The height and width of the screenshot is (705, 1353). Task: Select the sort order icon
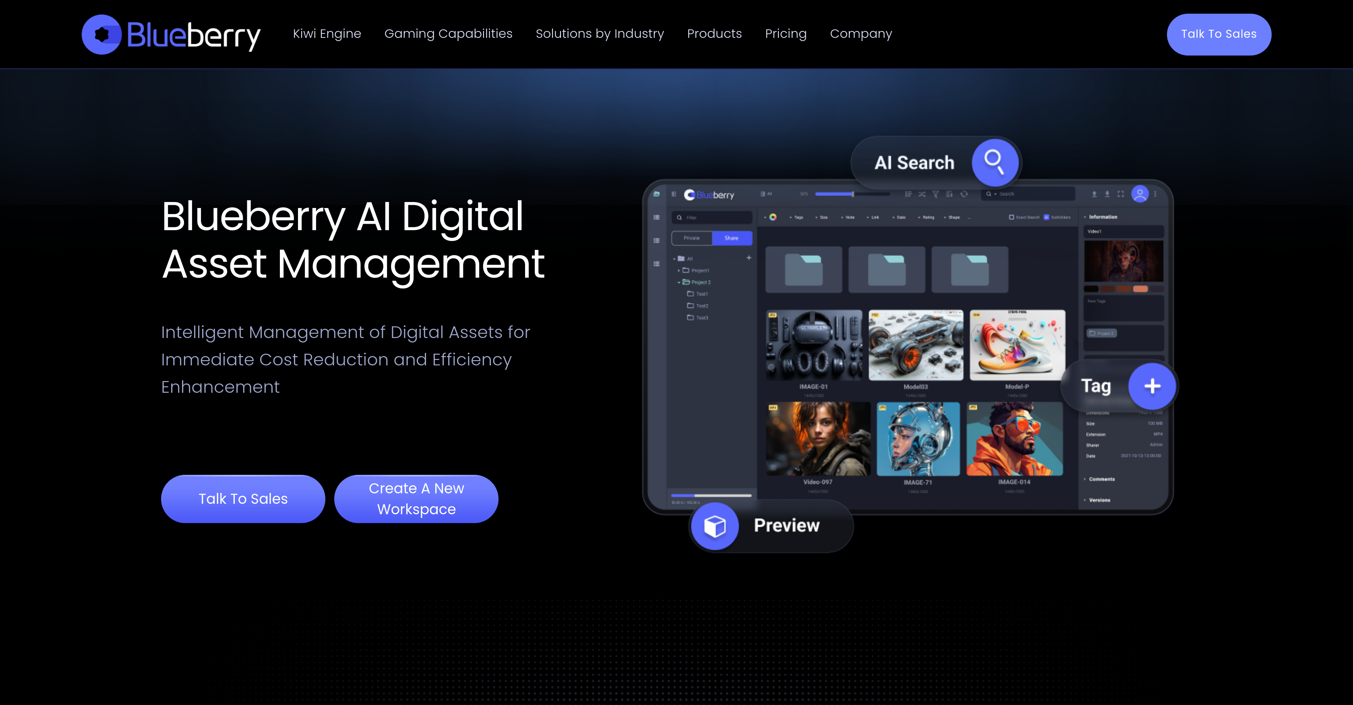pyautogui.click(x=909, y=194)
